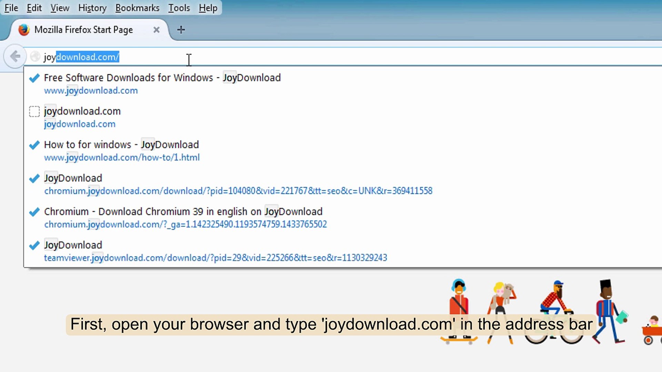Open the Bookmarks menu
Screen dimensions: 662x372
click(x=137, y=8)
